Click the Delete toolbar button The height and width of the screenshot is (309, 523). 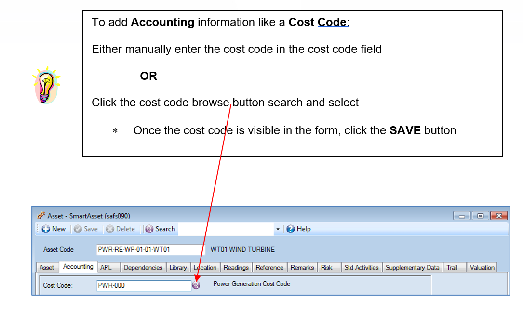(x=121, y=229)
